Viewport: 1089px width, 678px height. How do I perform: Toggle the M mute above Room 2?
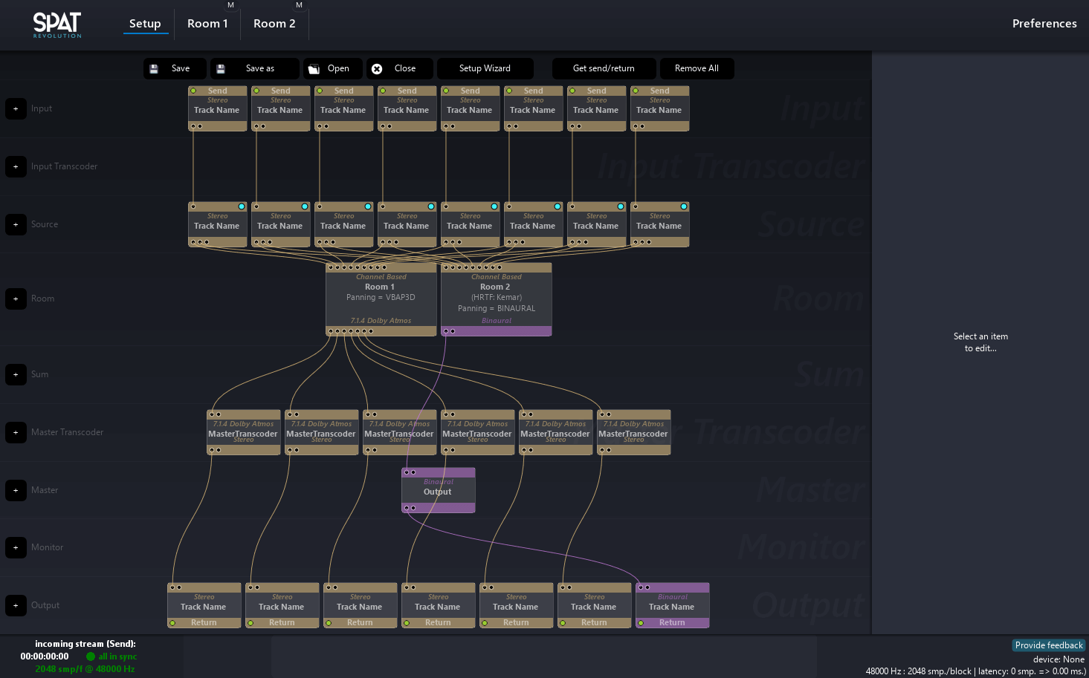(x=299, y=5)
